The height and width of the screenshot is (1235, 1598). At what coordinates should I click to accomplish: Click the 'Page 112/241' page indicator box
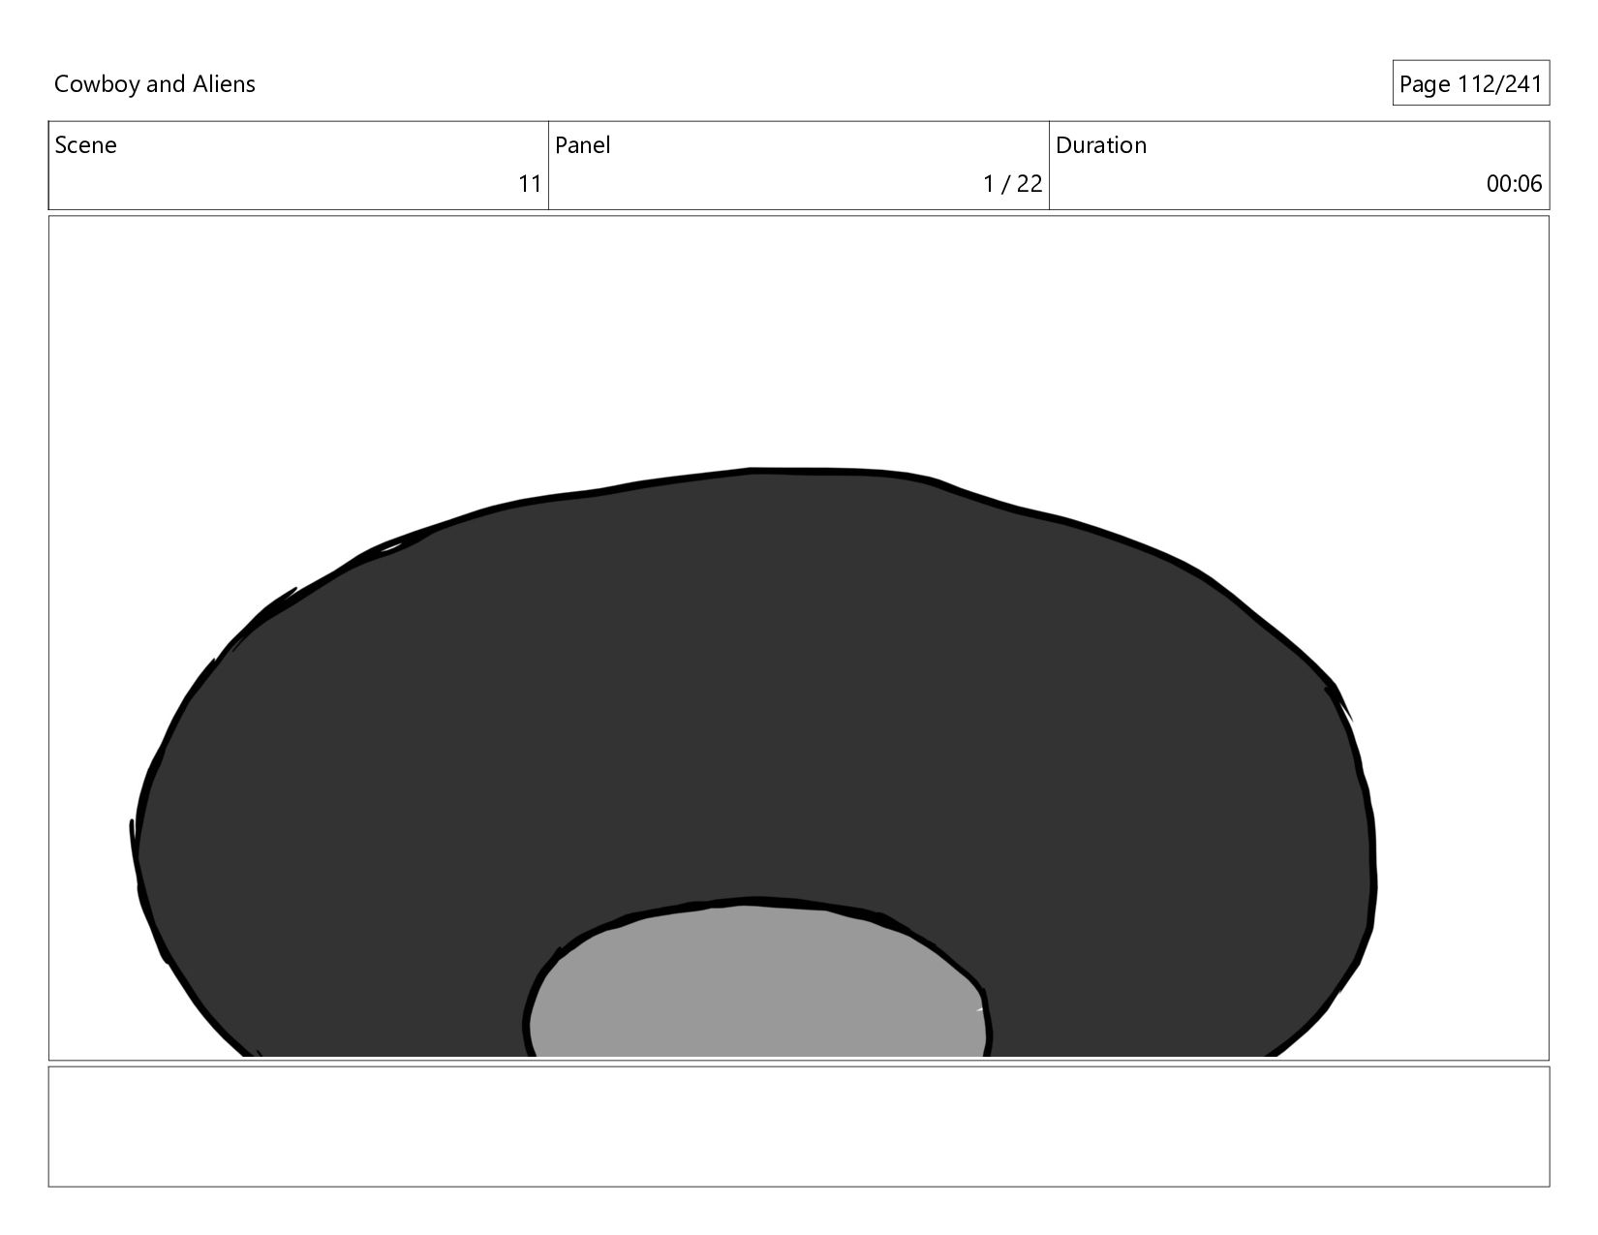pos(1470,83)
